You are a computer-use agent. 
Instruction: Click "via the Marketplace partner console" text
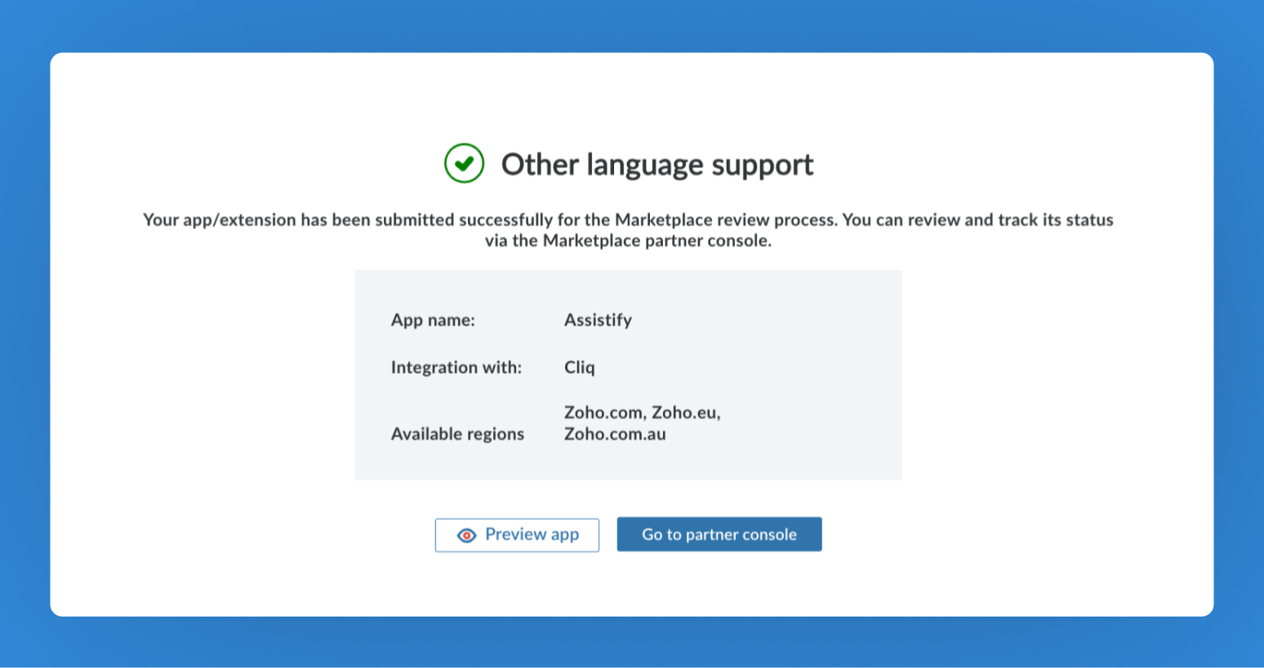click(x=628, y=240)
